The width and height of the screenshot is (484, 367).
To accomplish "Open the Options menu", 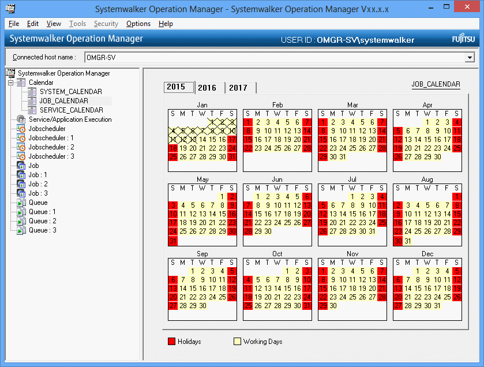I will (138, 24).
